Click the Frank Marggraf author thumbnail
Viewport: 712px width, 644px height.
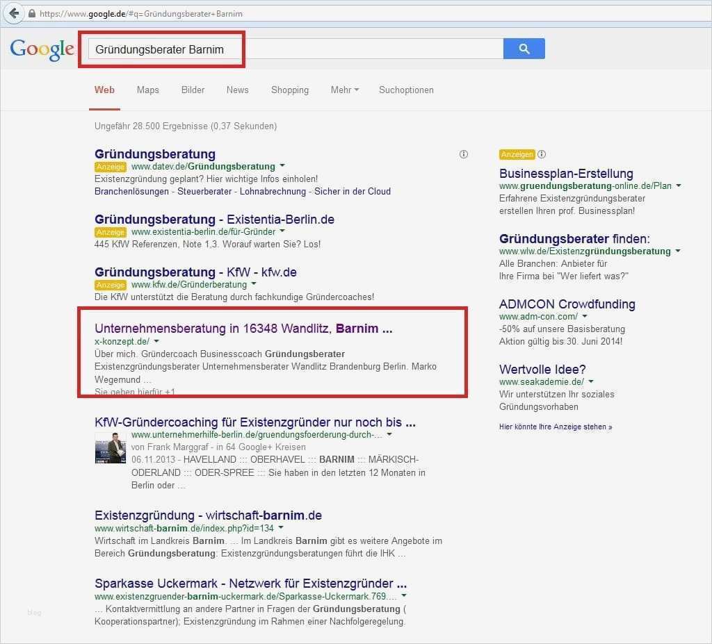click(111, 448)
